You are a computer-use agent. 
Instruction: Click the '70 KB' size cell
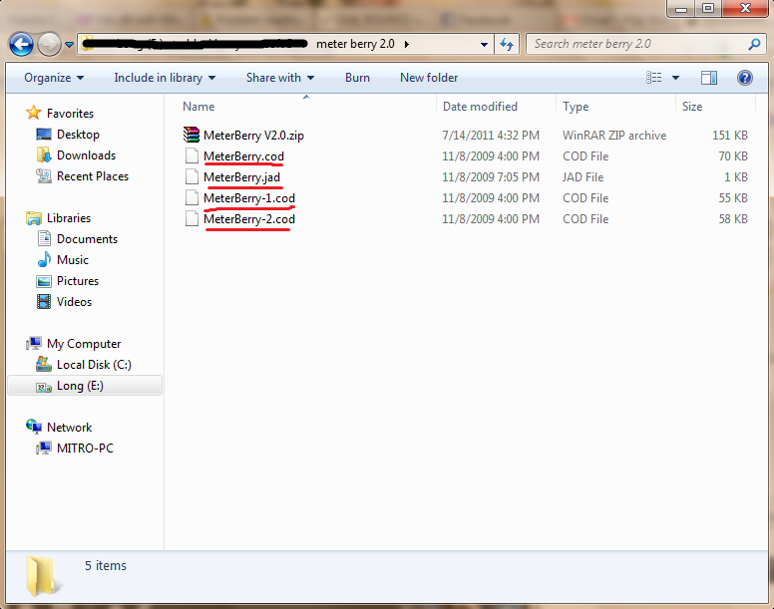pos(733,156)
